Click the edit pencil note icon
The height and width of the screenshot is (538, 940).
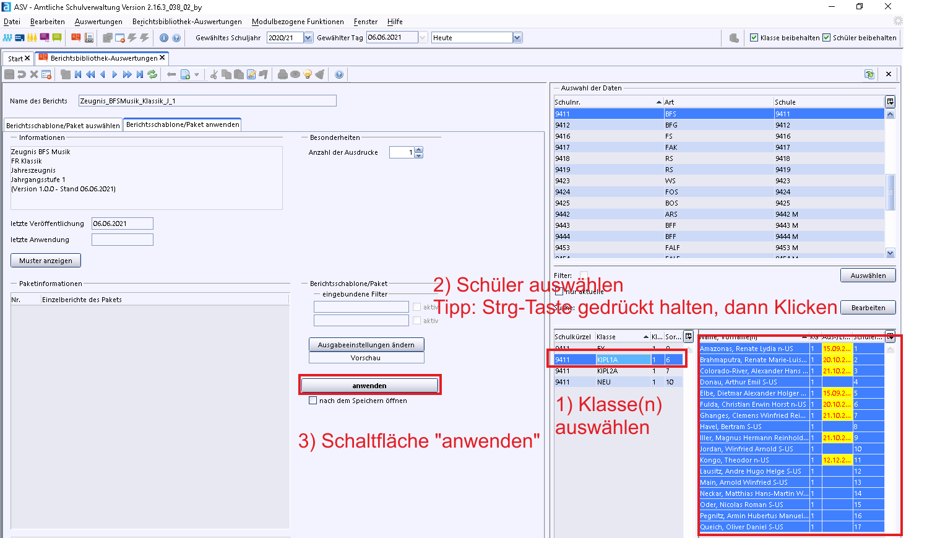(251, 74)
